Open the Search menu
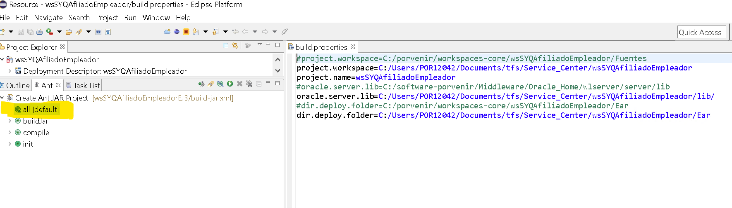 click(79, 18)
